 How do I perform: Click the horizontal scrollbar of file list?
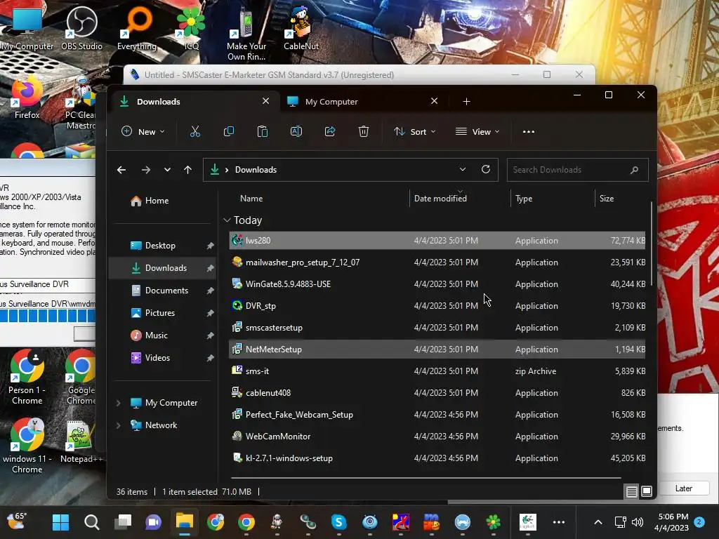[426, 478]
